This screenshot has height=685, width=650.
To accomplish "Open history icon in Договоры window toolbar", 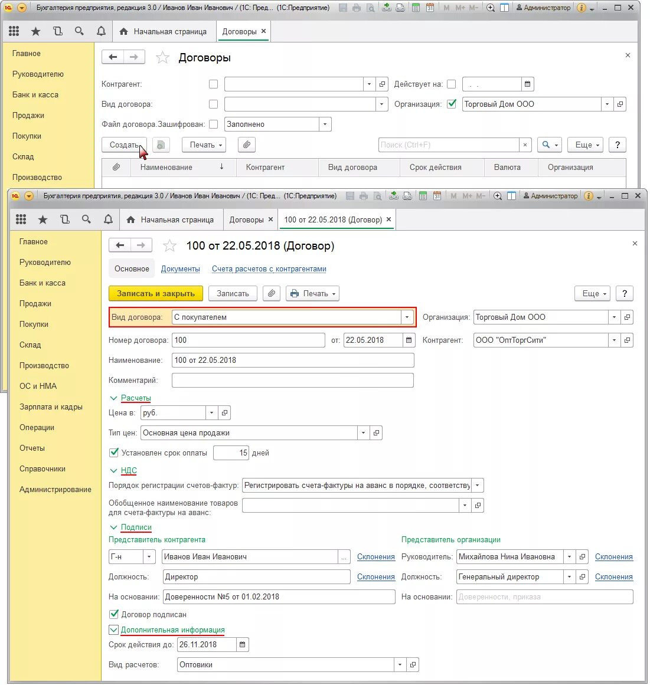I will pos(58,31).
